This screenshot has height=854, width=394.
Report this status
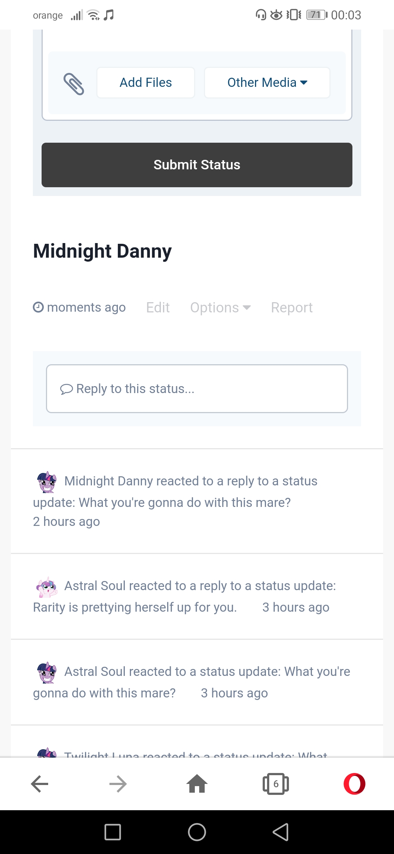tap(291, 308)
